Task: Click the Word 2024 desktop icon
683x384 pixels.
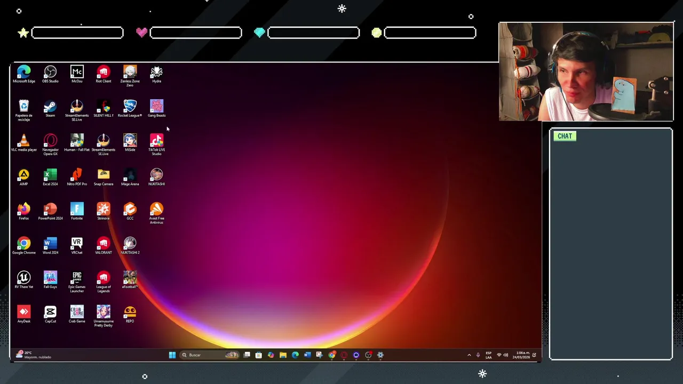Action: point(50,245)
